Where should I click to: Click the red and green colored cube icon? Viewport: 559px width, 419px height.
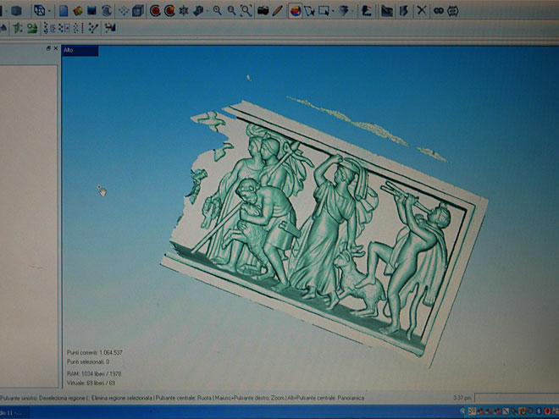(78, 11)
